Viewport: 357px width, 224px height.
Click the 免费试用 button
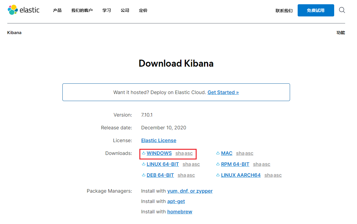tap(316, 10)
